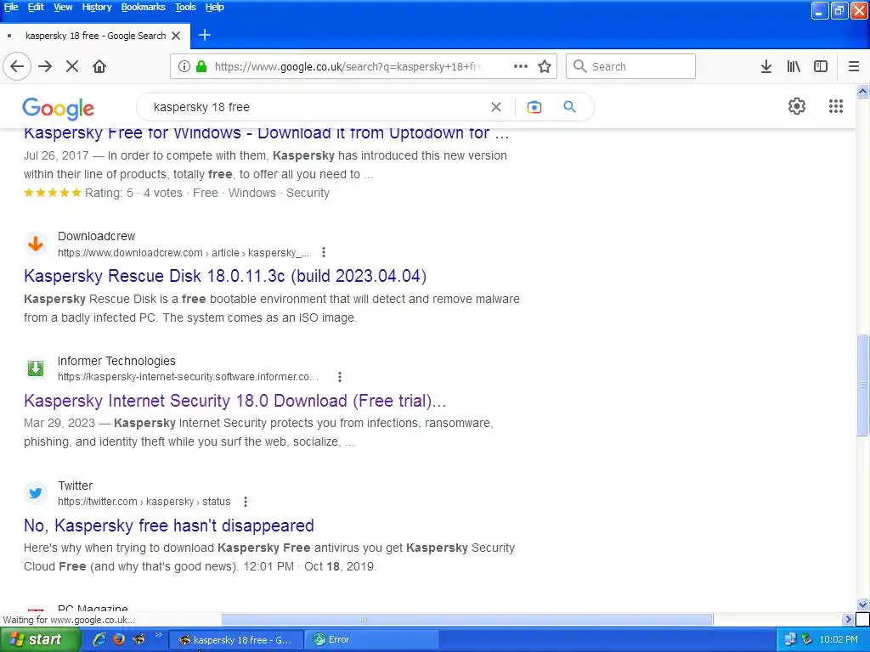Open the Firefox hamburger menu

coord(854,66)
